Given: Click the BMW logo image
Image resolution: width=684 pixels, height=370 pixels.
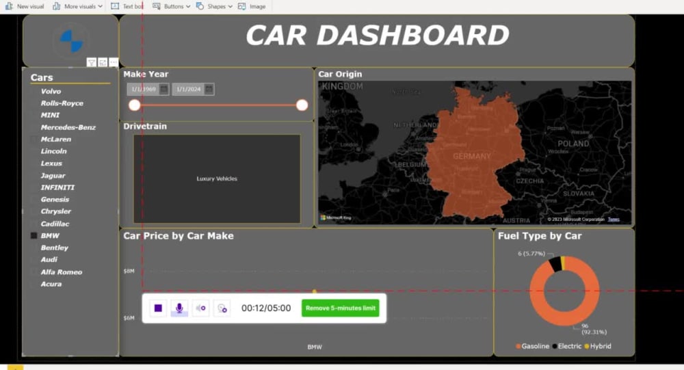Looking at the screenshot, I should click(x=71, y=40).
